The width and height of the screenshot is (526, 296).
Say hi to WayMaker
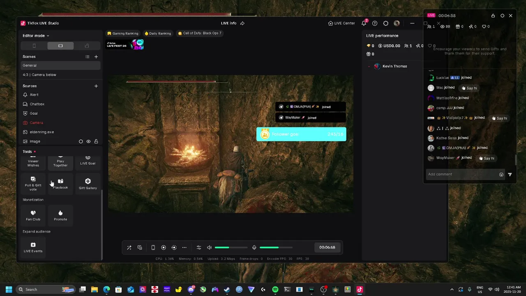pos(486,158)
